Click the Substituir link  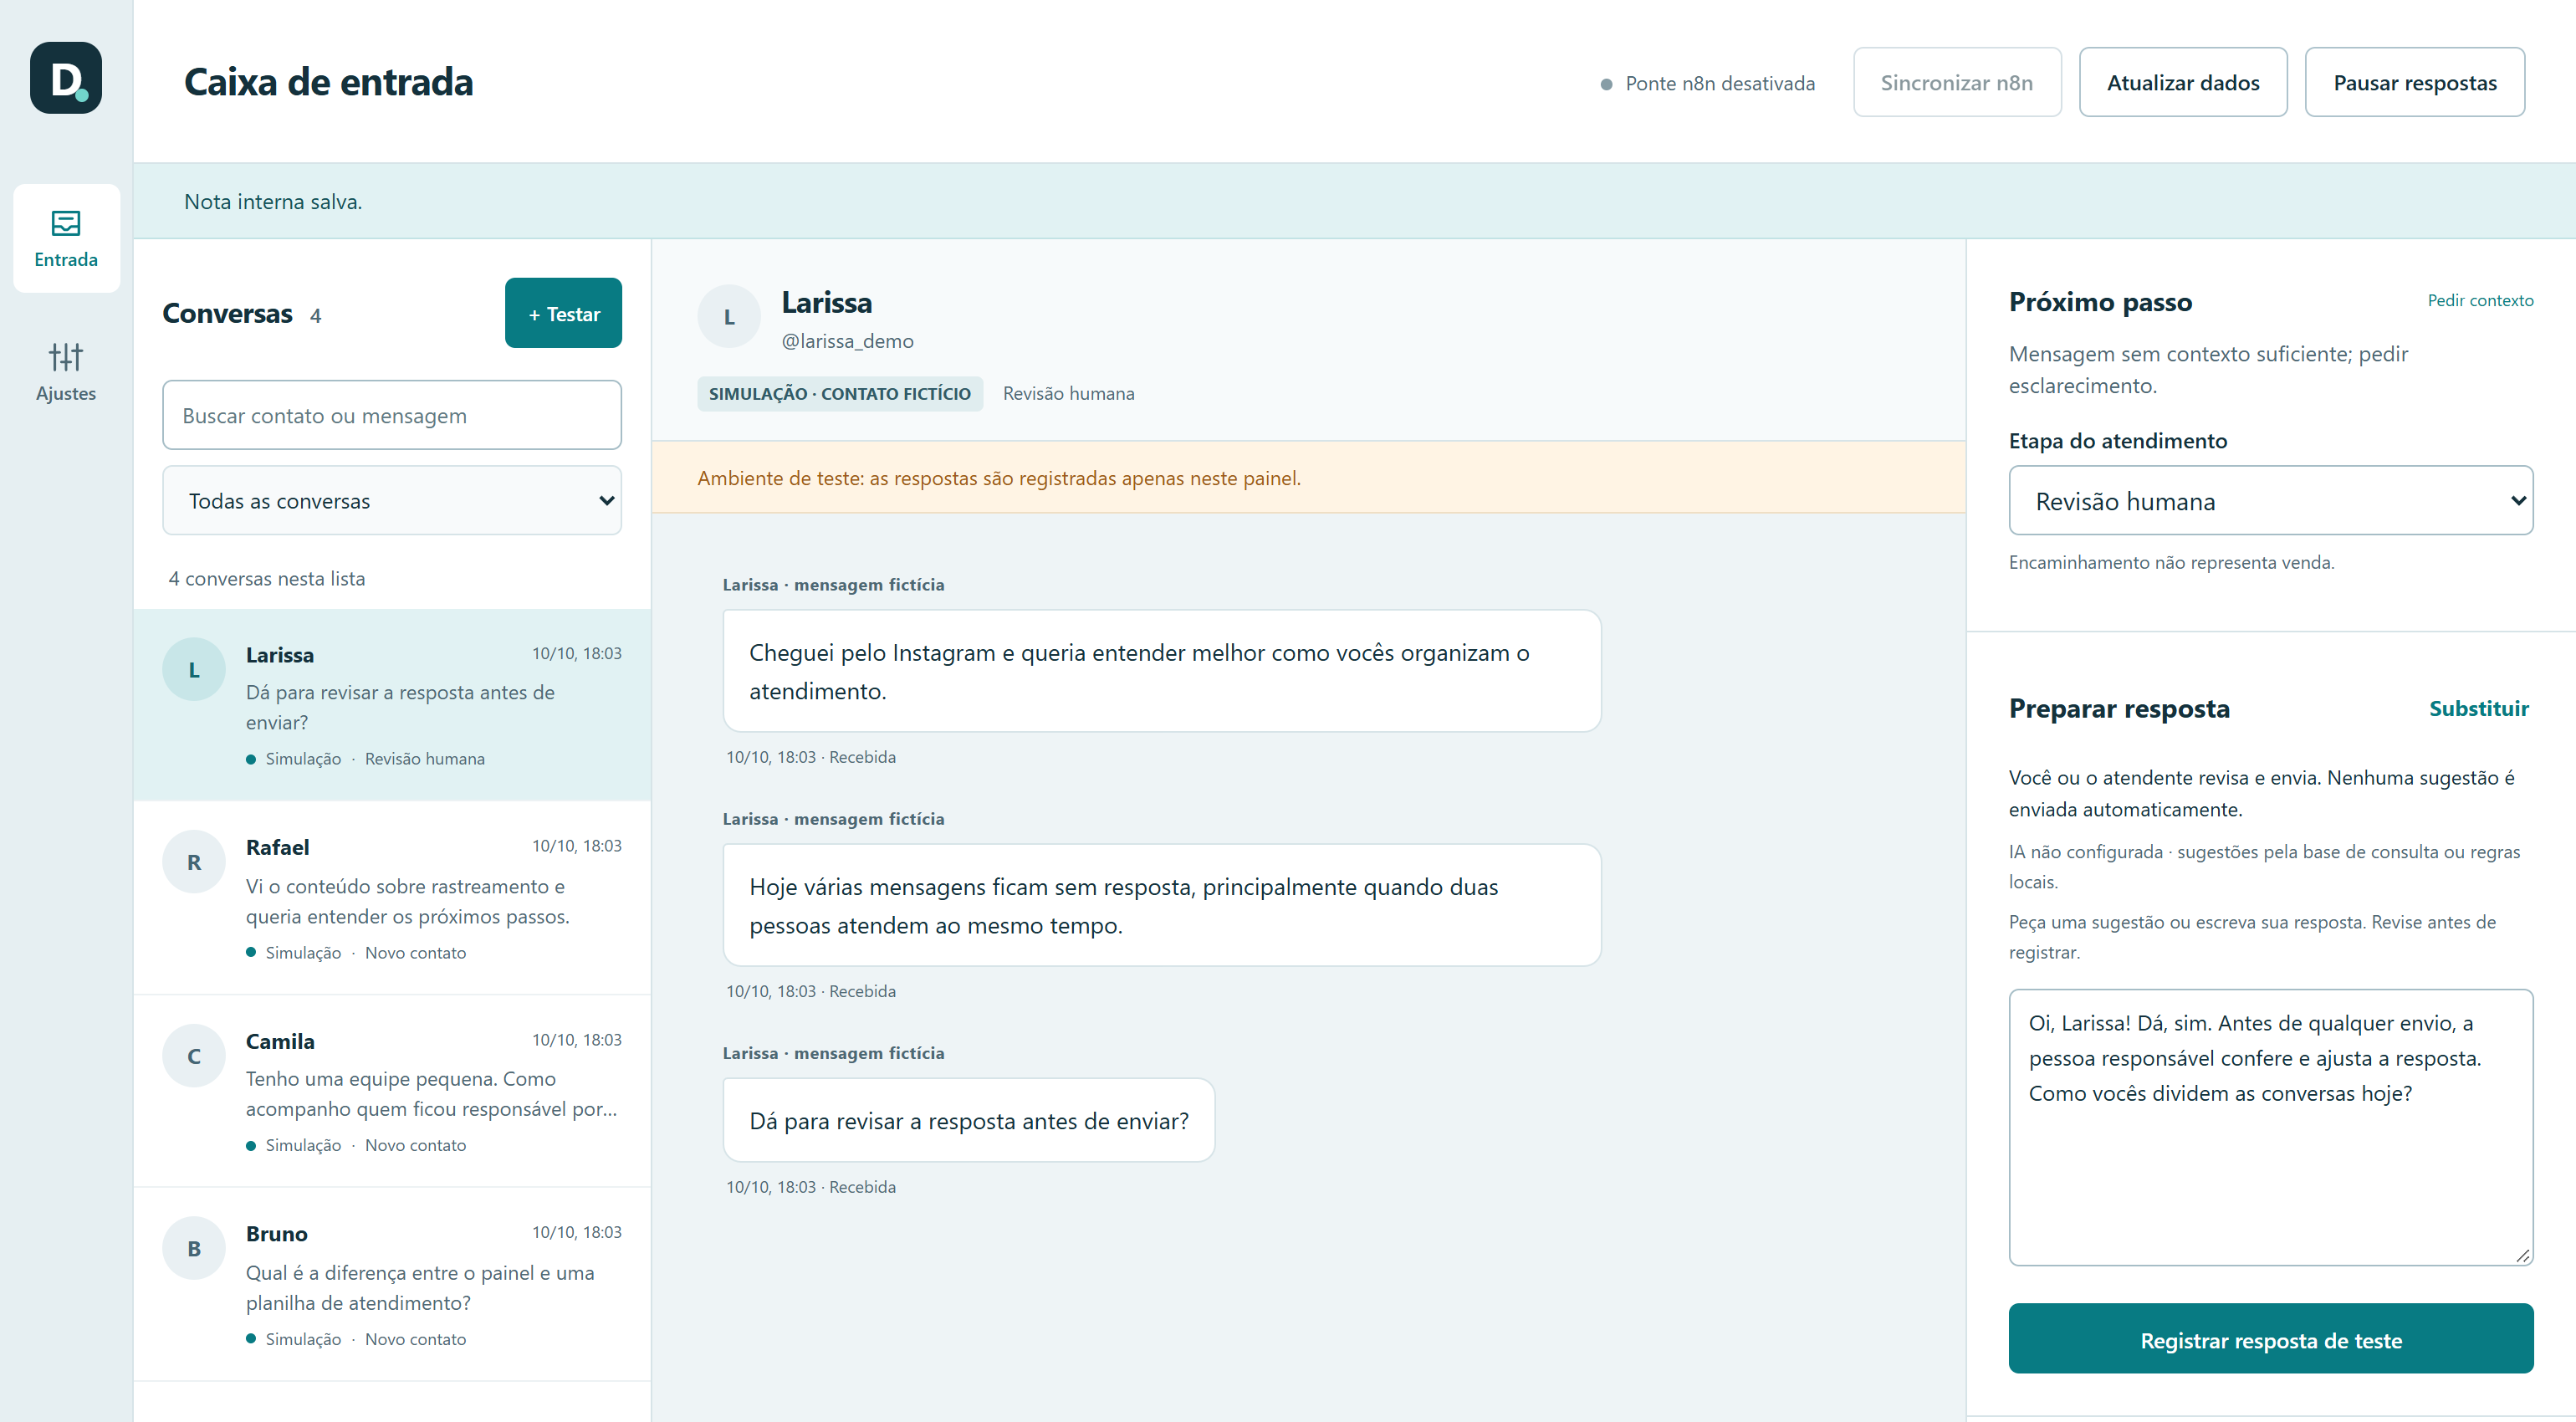pyautogui.click(x=2479, y=708)
